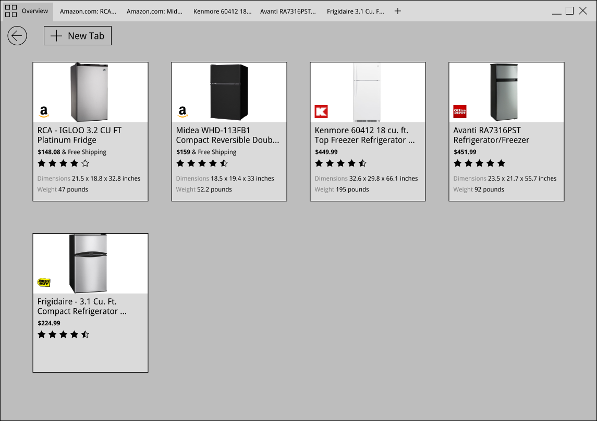Image resolution: width=597 pixels, height=421 pixels.
Task: Click Weight 92 pounds text
Action: coord(479,189)
